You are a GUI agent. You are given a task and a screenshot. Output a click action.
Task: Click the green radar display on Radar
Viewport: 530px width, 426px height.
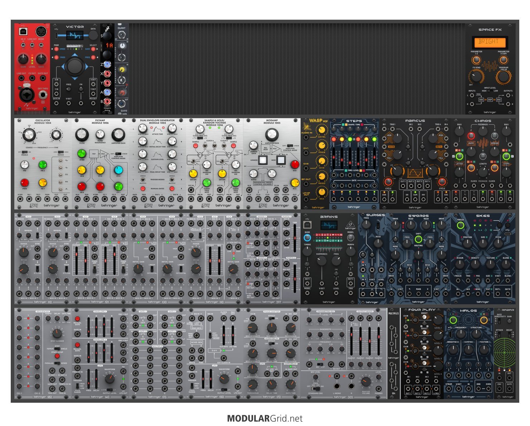point(505,353)
